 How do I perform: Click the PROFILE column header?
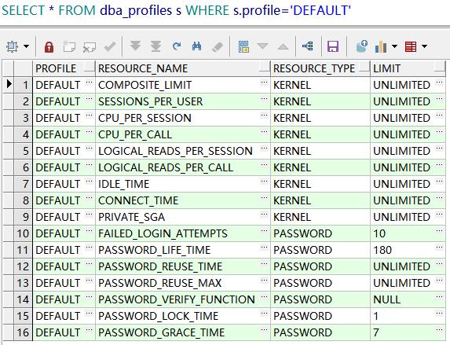point(64,68)
